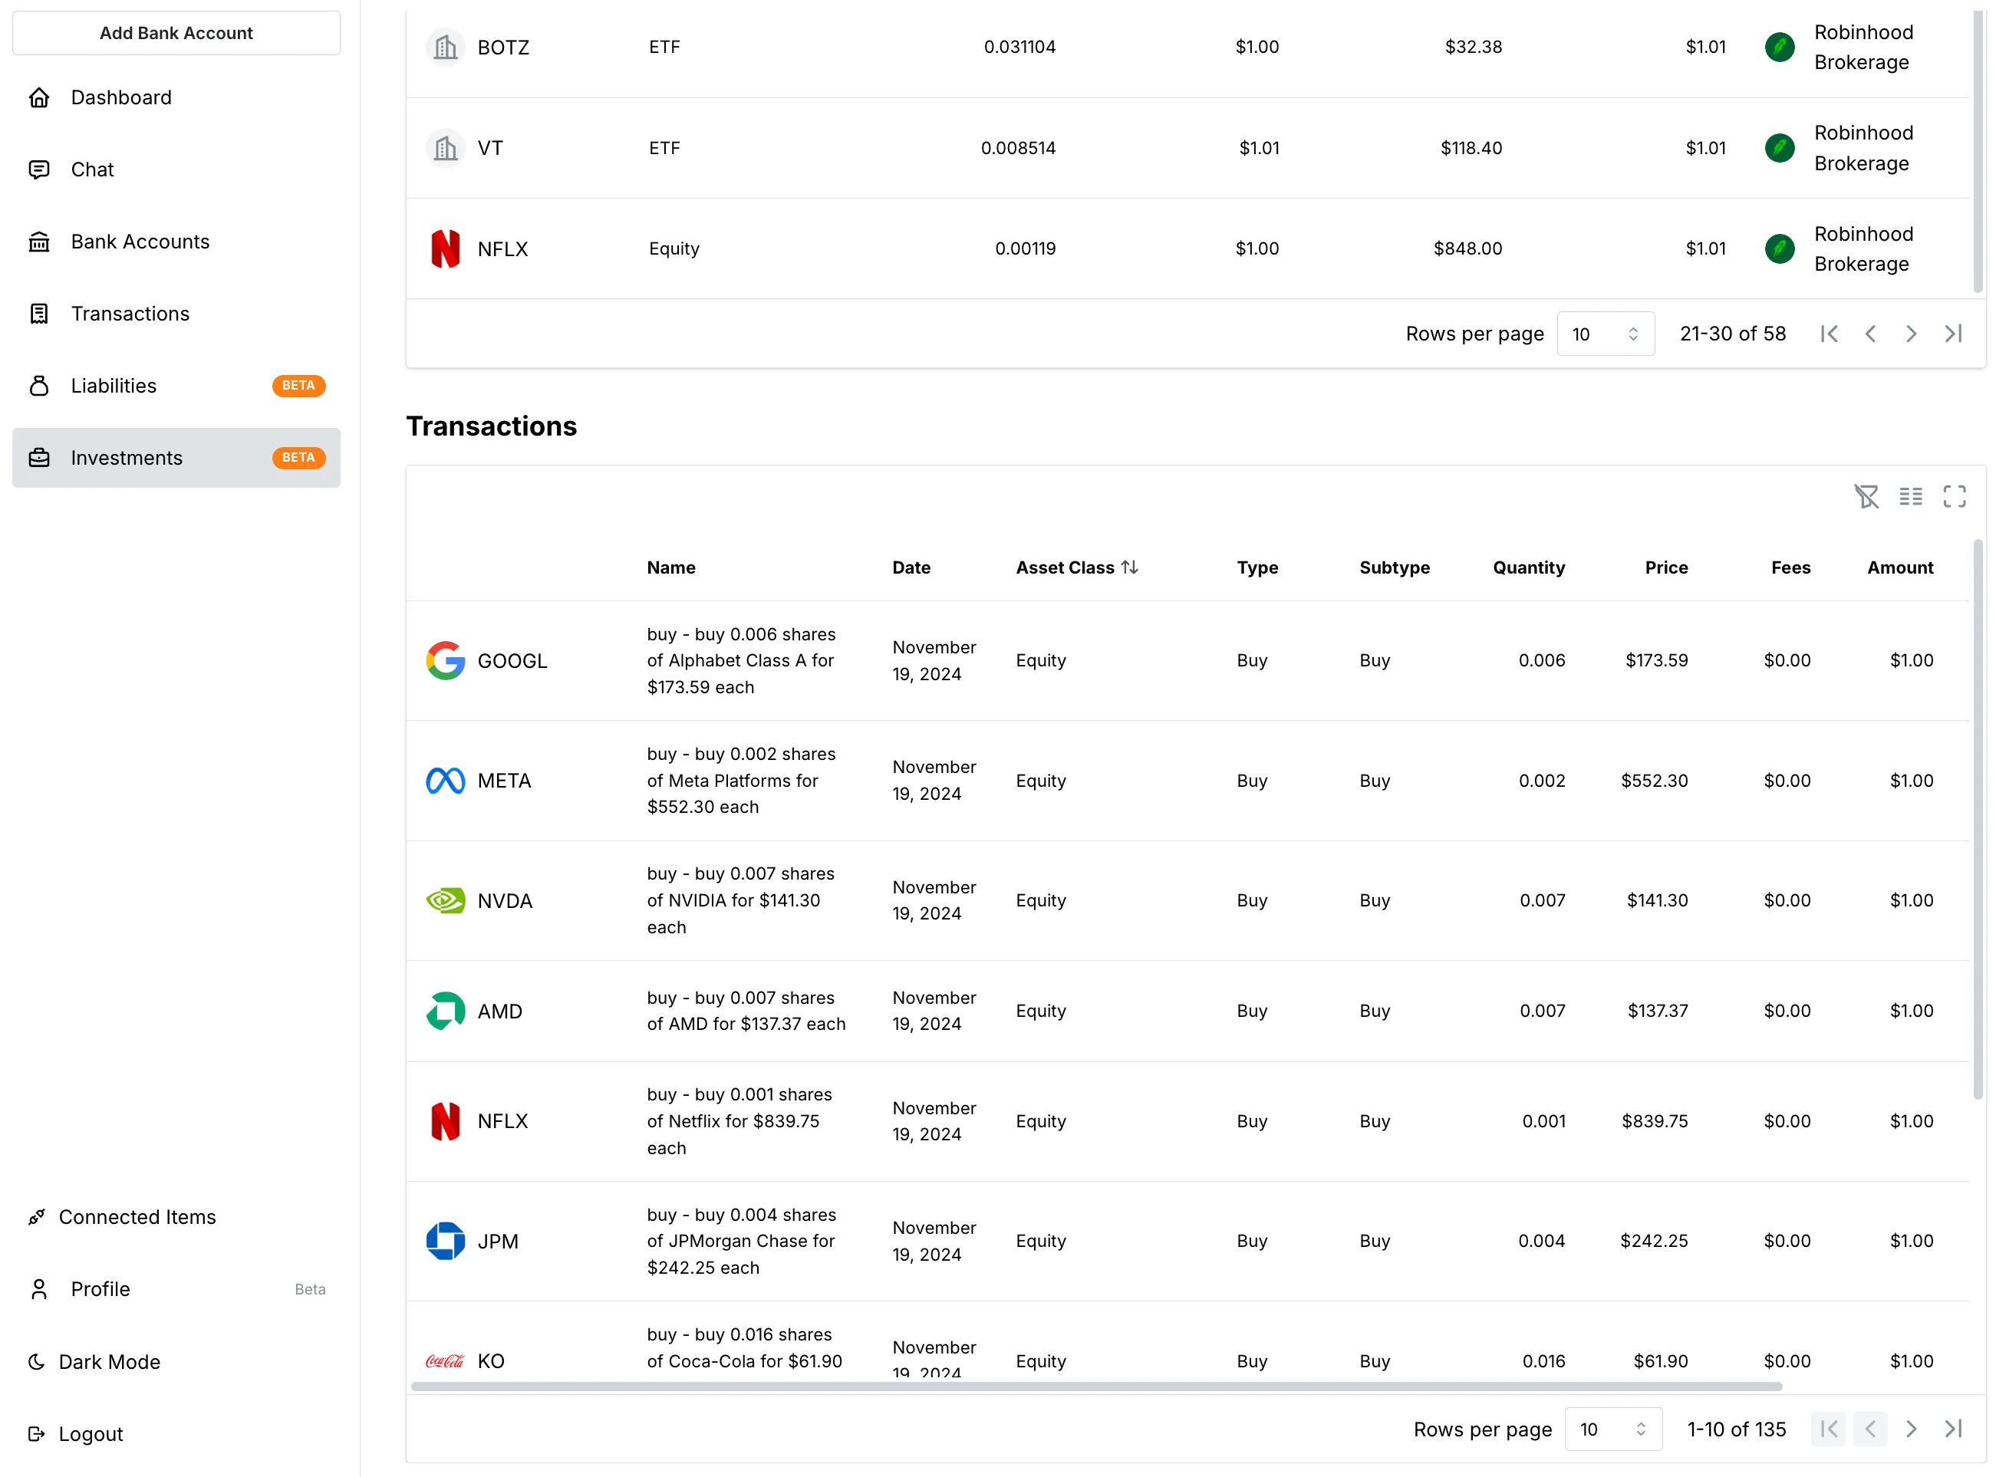Click the META logo icon
Screen dimensions: 1996x1477
[x=446, y=781]
